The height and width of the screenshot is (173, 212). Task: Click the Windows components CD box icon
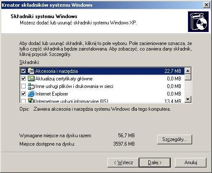pyautogui.click(x=198, y=22)
